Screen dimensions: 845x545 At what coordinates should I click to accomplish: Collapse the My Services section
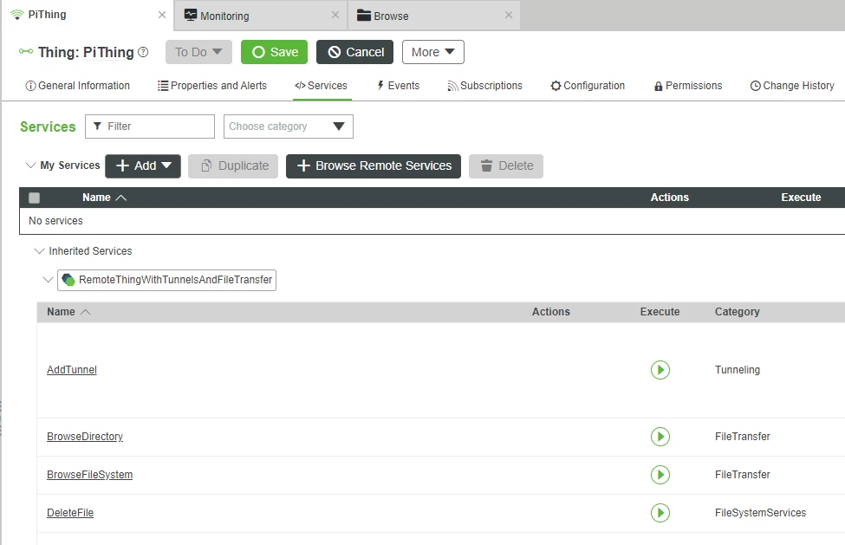tap(30, 165)
